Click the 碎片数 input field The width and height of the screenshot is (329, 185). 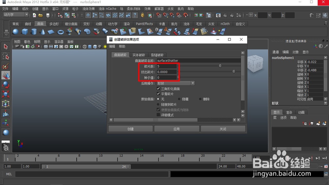pyautogui.click(x=166, y=66)
